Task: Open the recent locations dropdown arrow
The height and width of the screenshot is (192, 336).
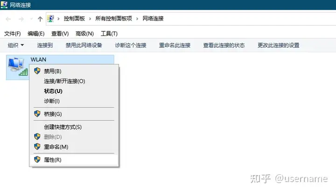Action: tap(31, 19)
